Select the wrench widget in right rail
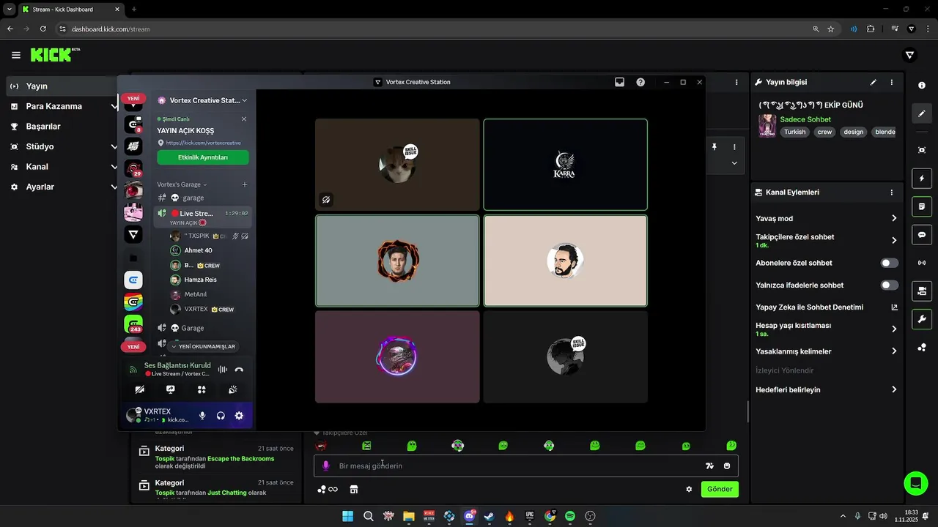938x527 pixels. [922, 319]
